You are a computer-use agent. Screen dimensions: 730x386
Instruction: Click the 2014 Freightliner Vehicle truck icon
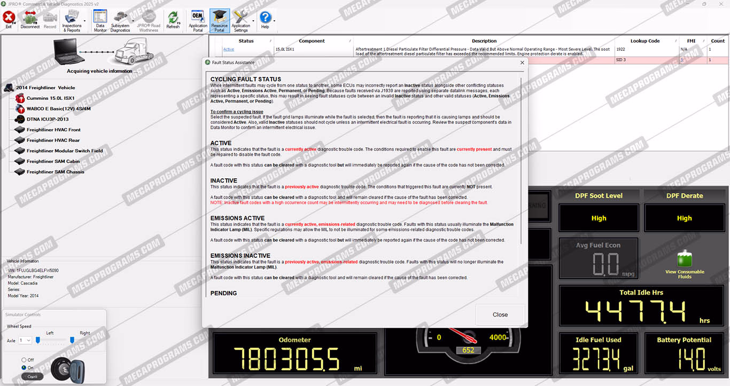click(x=9, y=88)
